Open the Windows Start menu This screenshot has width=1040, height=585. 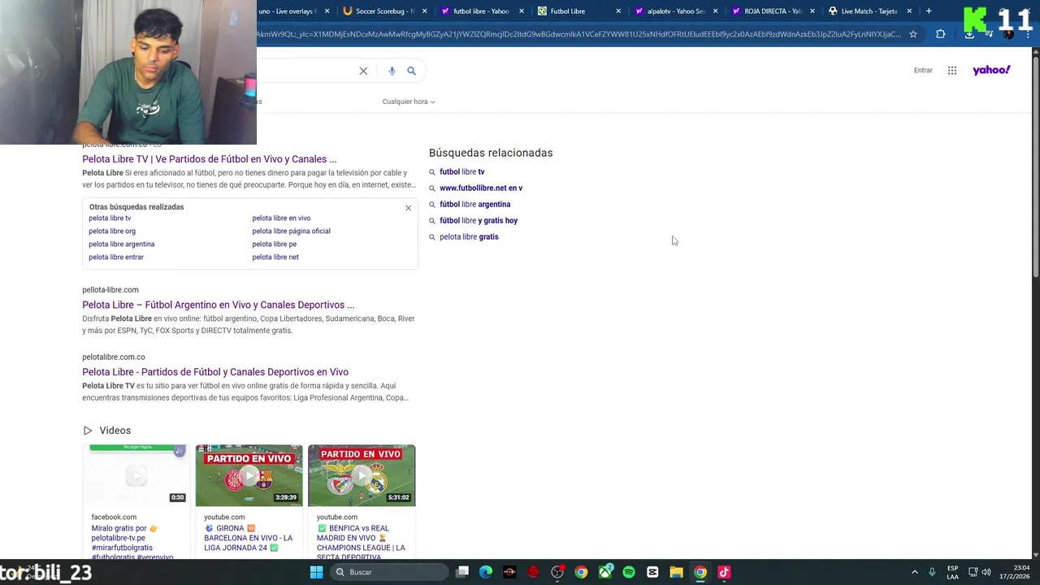click(316, 572)
